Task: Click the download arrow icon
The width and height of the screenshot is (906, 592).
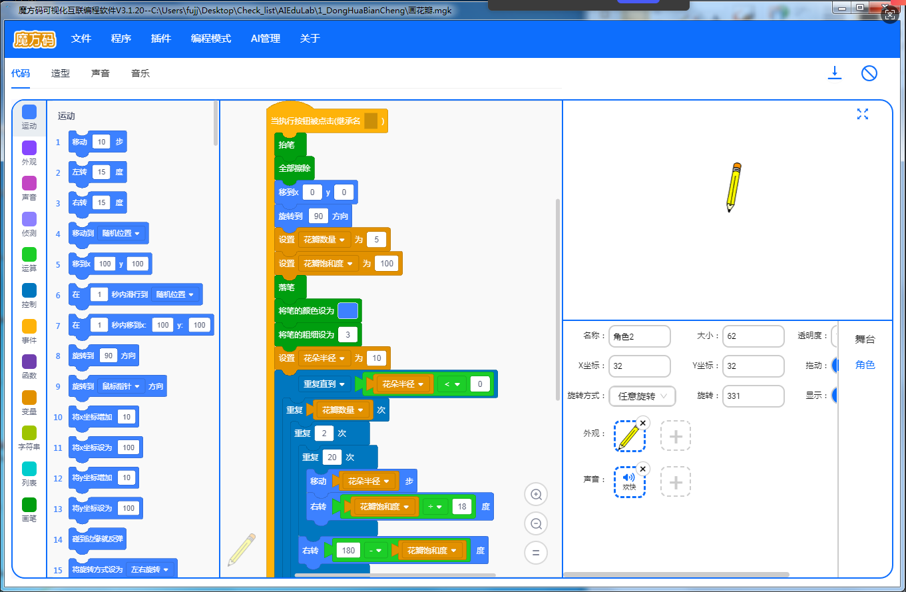Action: [835, 73]
